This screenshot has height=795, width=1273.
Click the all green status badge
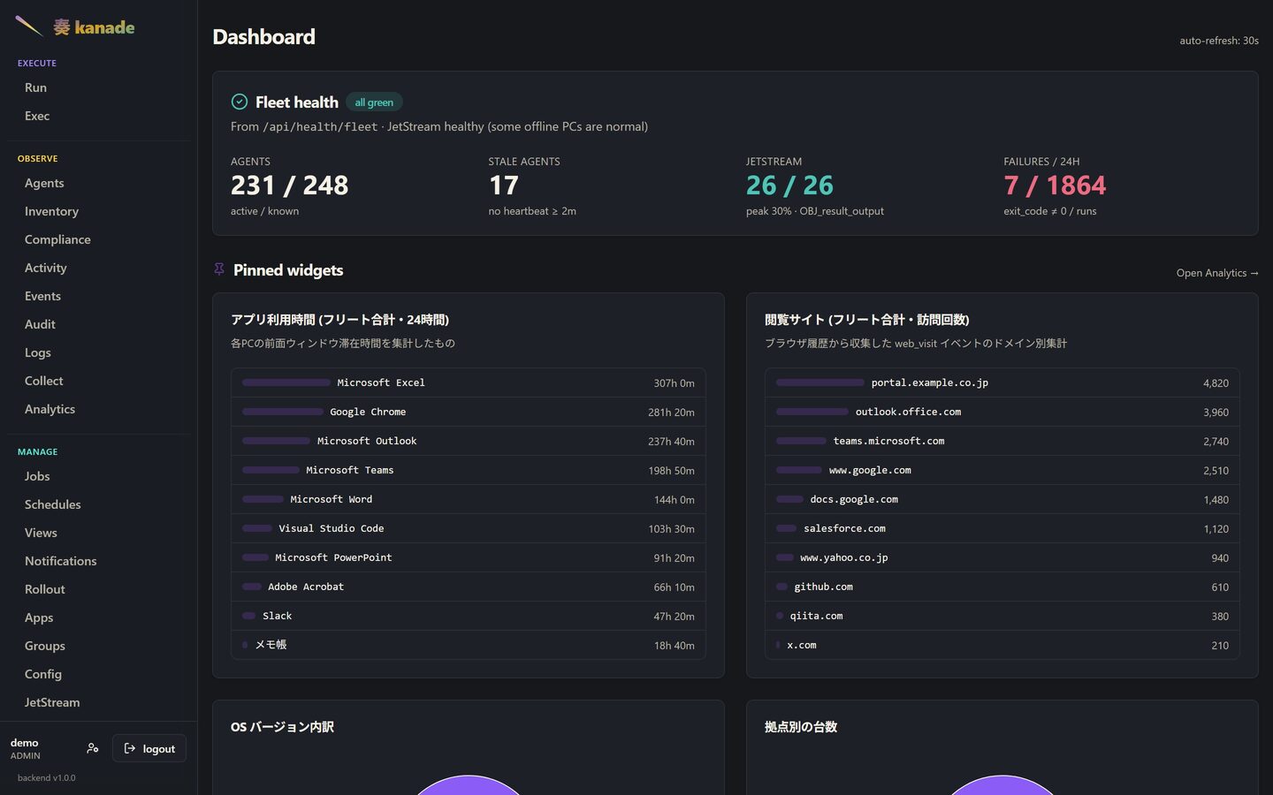coord(374,102)
